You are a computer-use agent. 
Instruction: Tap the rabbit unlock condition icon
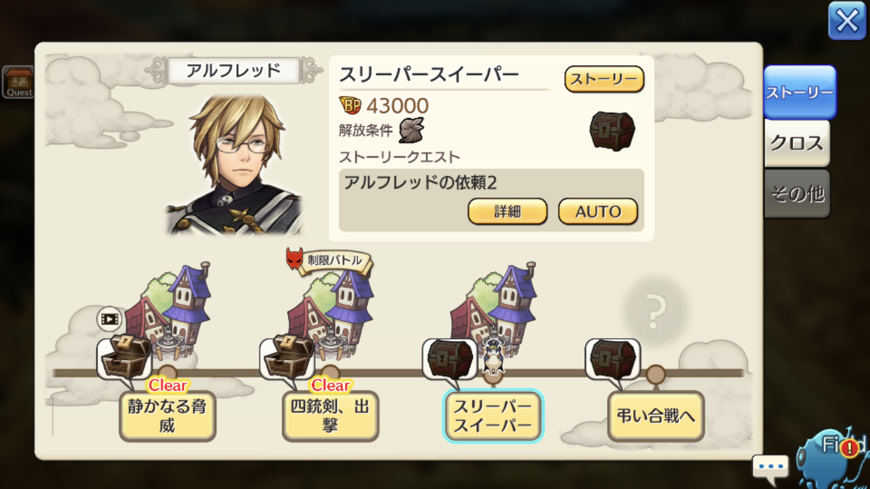tap(412, 130)
